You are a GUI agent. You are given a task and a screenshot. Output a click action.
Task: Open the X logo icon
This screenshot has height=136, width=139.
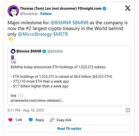128,8
